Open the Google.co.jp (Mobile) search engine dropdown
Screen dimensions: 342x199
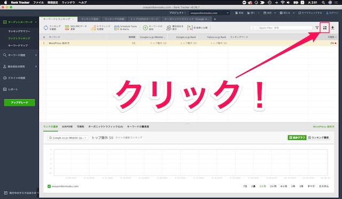pyautogui.click(x=68, y=138)
